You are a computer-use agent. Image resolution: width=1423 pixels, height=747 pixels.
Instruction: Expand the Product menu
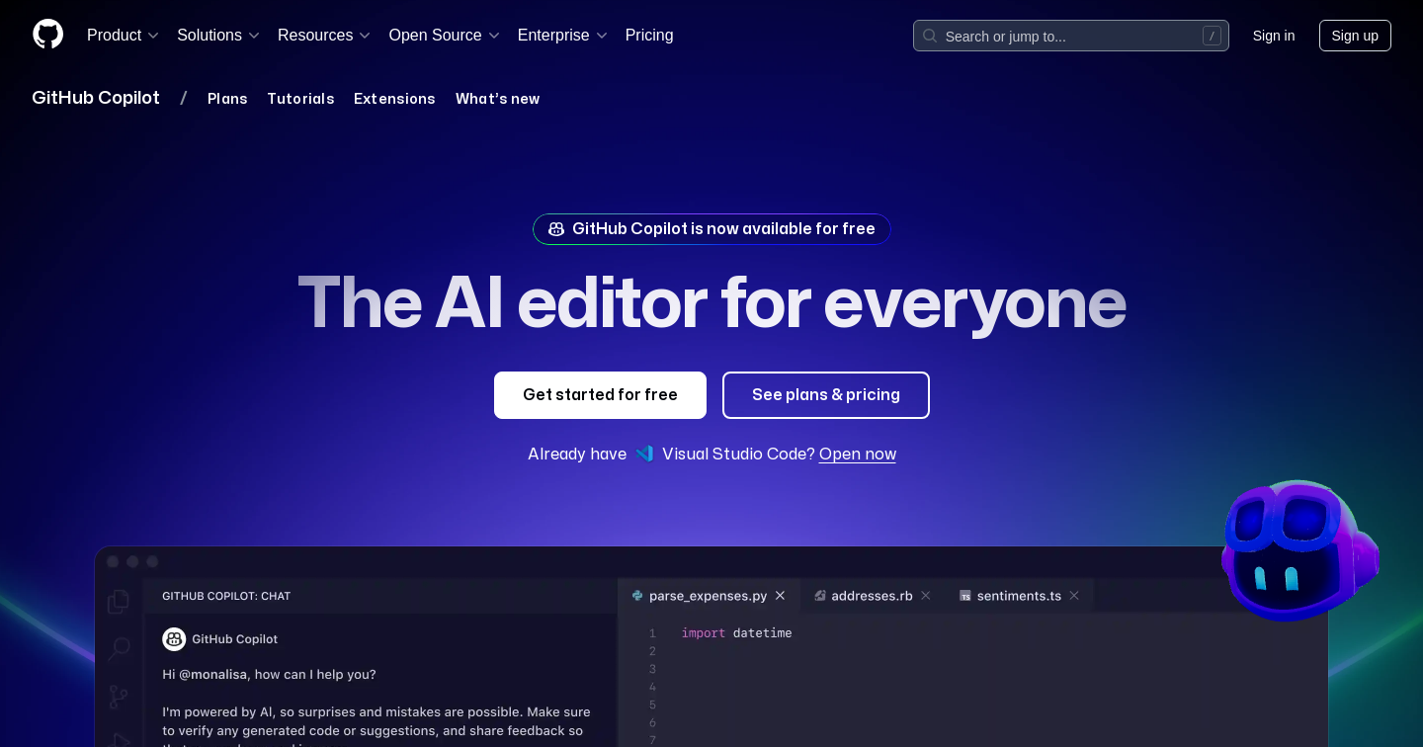pyautogui.click(x=123, y=36)
